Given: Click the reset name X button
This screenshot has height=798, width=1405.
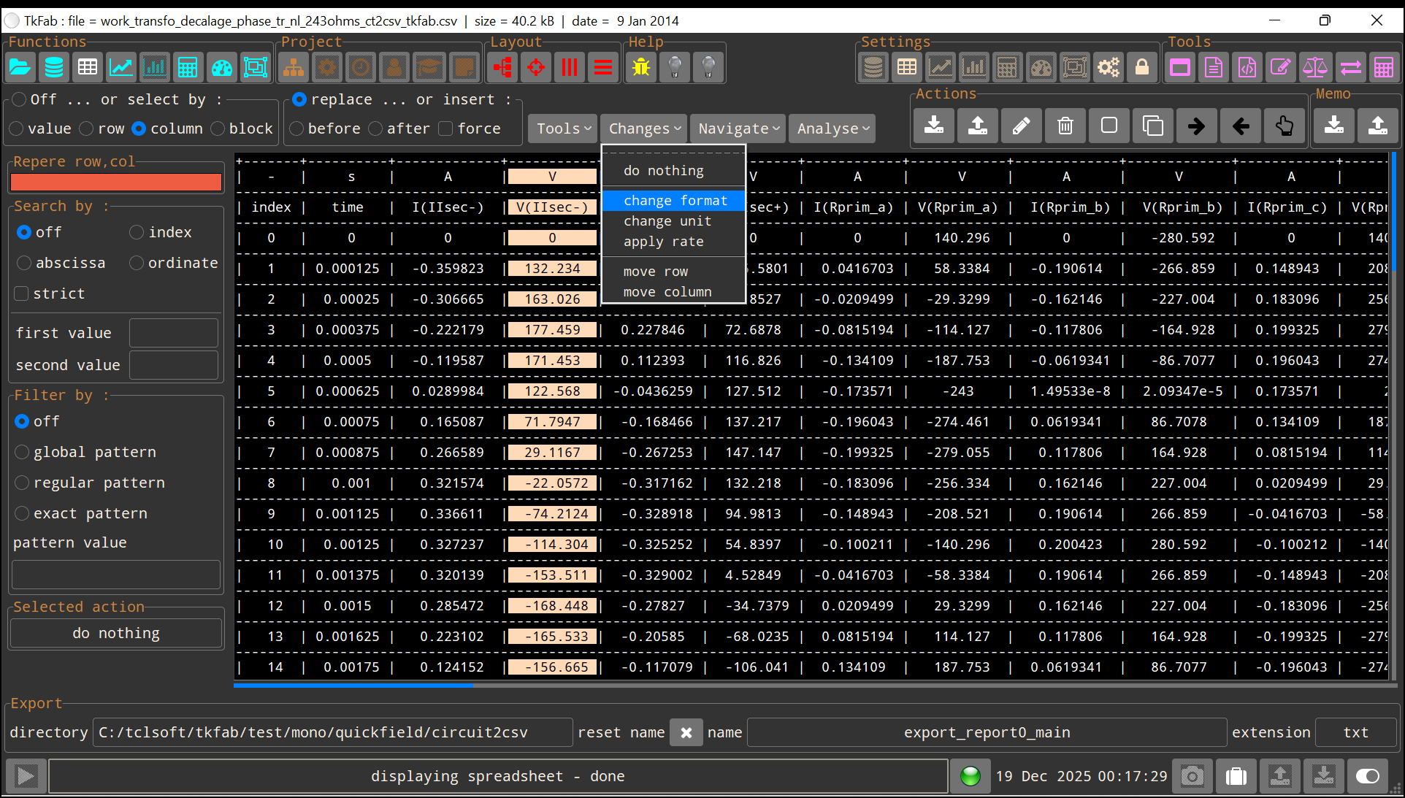Looking at the screenshot, I should pos(686,732).
